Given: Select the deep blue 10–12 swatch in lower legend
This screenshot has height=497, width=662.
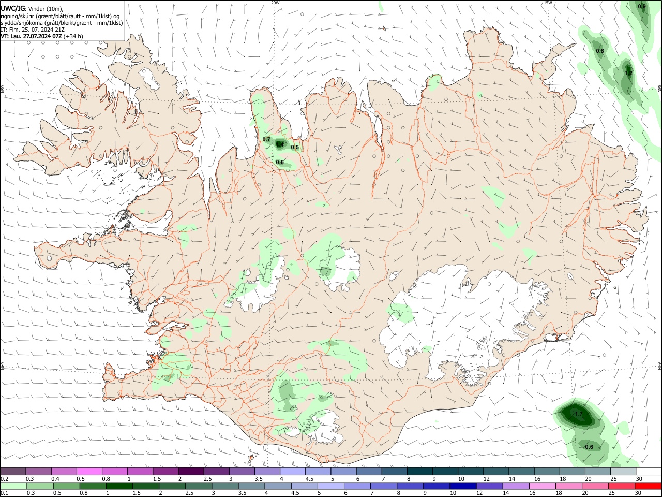Looking at the screenshot, I should tap(463, 486).
